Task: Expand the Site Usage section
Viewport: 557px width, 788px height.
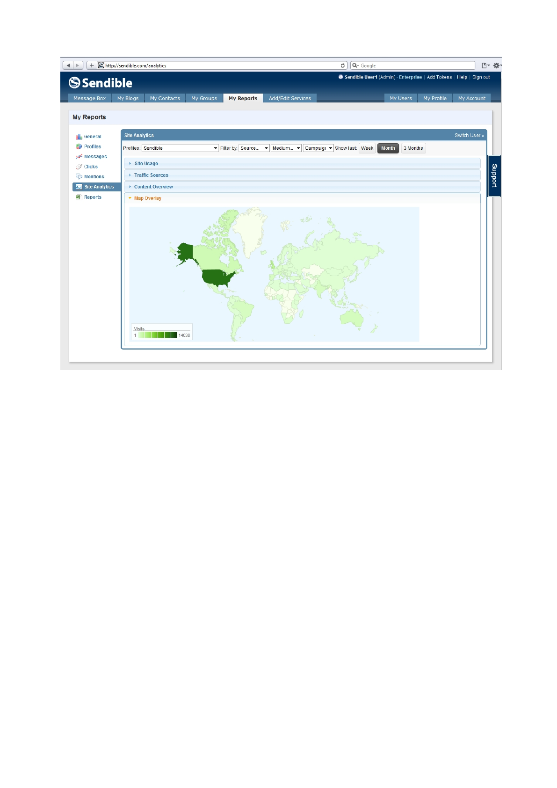Action: tap(302, 163)
